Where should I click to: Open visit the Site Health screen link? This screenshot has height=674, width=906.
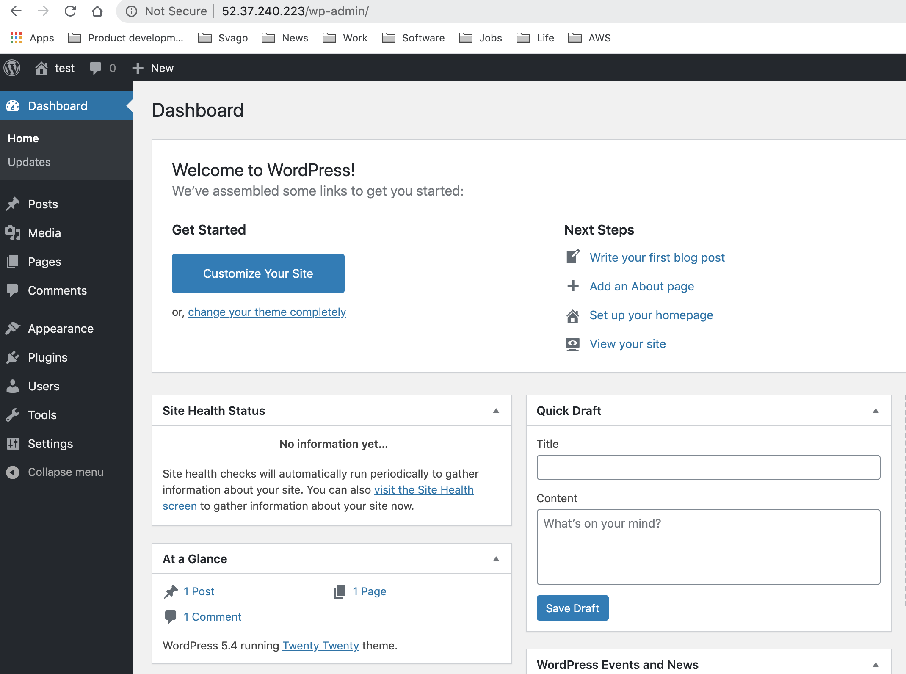[424, 490]
